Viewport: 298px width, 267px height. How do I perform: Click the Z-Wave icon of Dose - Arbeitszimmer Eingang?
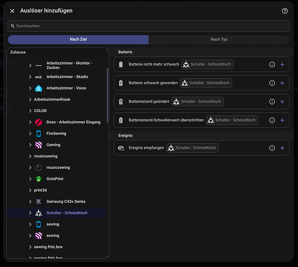(x=39, y=122)
